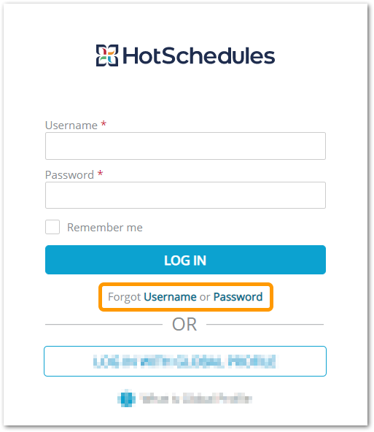The image size is (374, 432).
Task: Click the HotSchedules pinwheel logo icon
Action: (107, 55)
